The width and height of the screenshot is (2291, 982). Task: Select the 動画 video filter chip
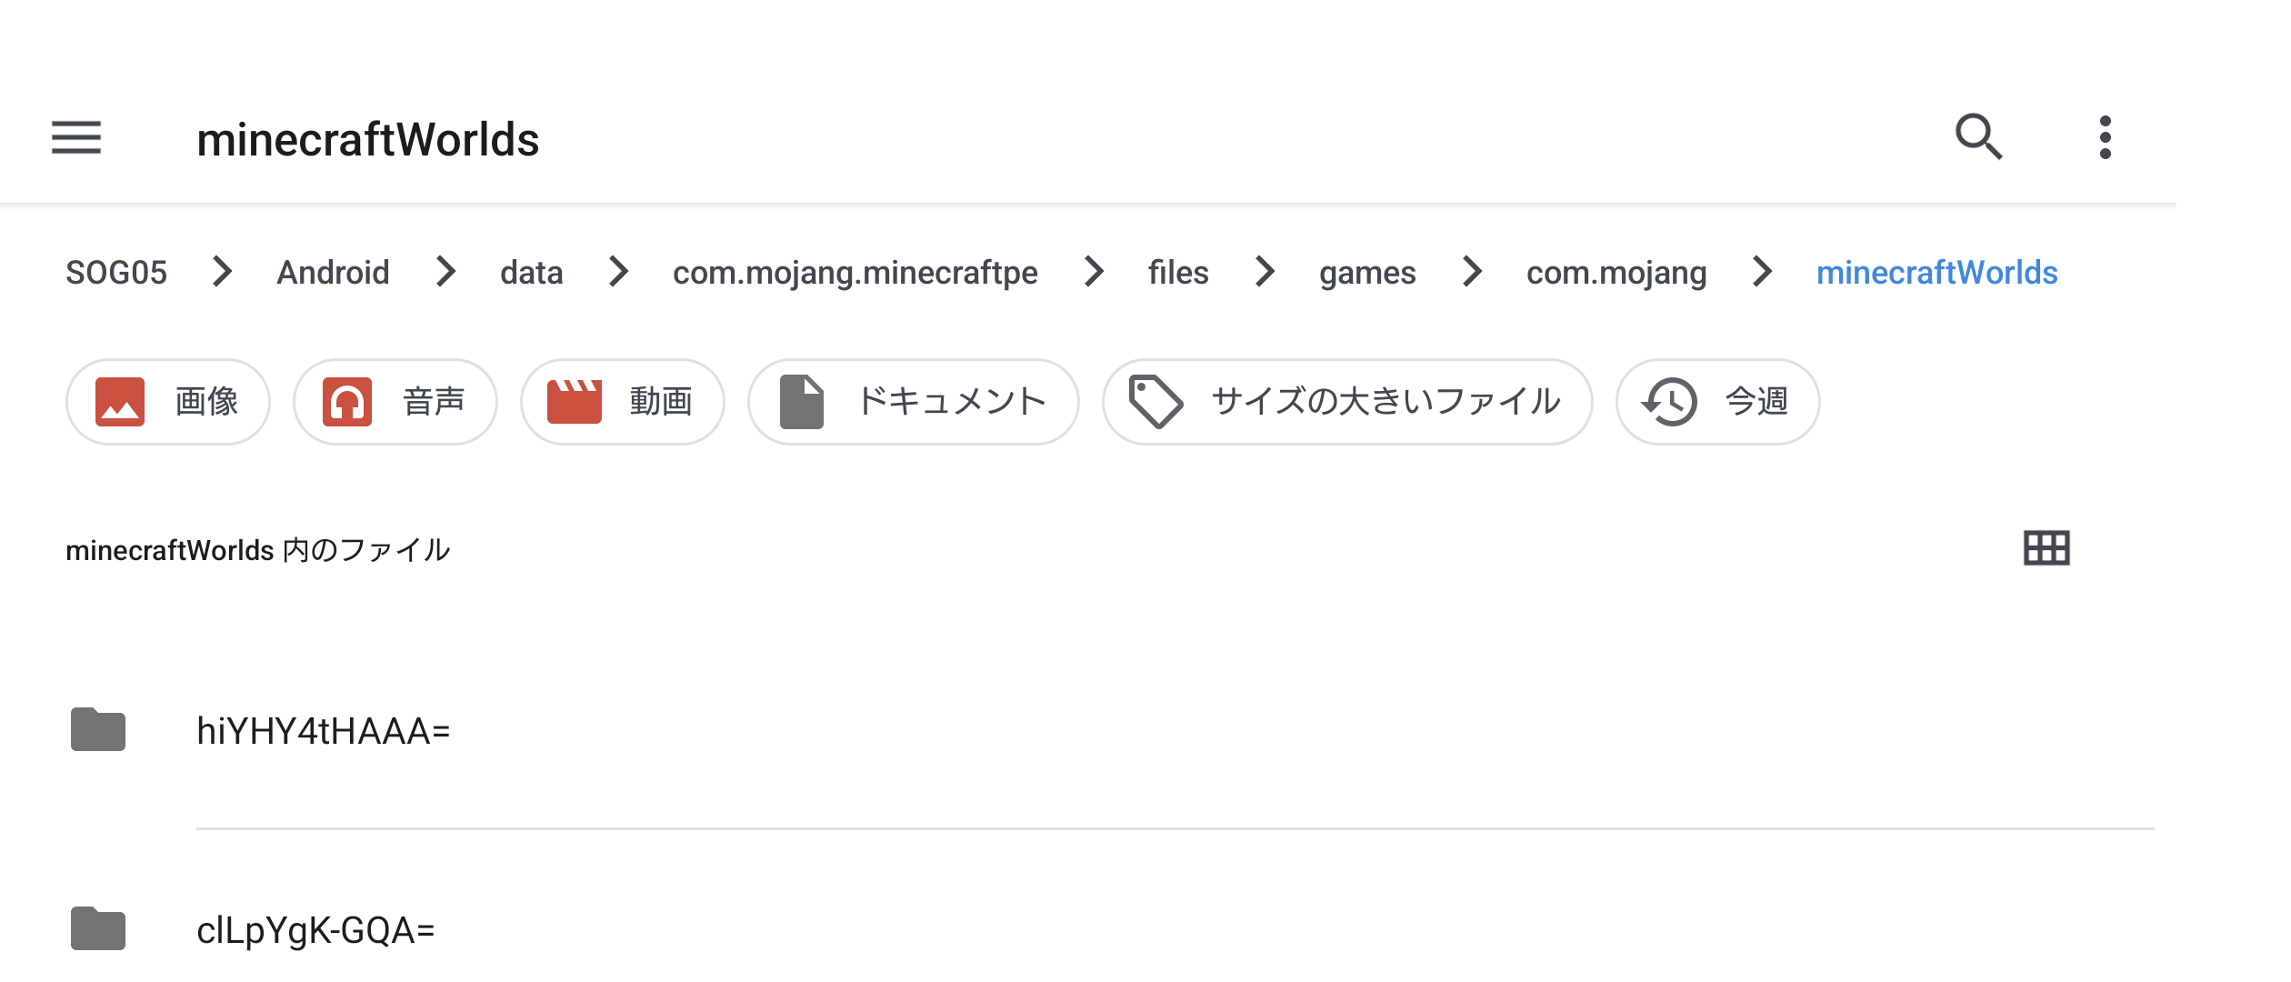pos(623,402)
